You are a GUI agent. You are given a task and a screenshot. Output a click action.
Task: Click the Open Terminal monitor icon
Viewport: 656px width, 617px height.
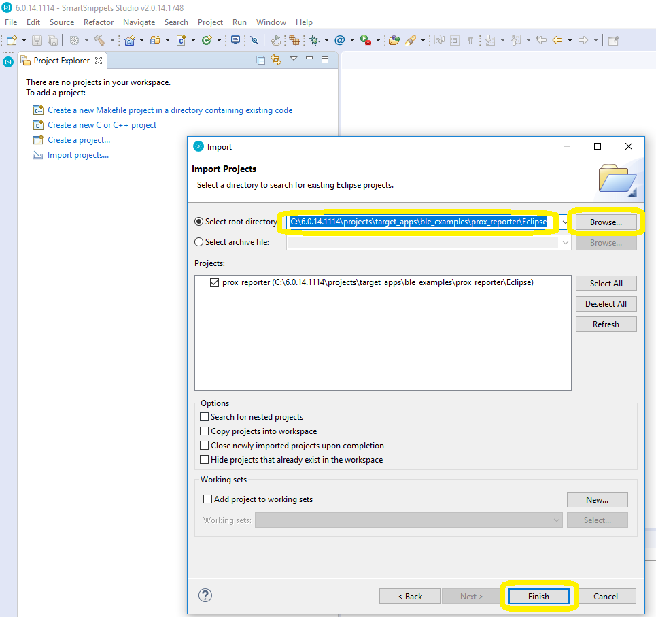[x=235, y=40]
